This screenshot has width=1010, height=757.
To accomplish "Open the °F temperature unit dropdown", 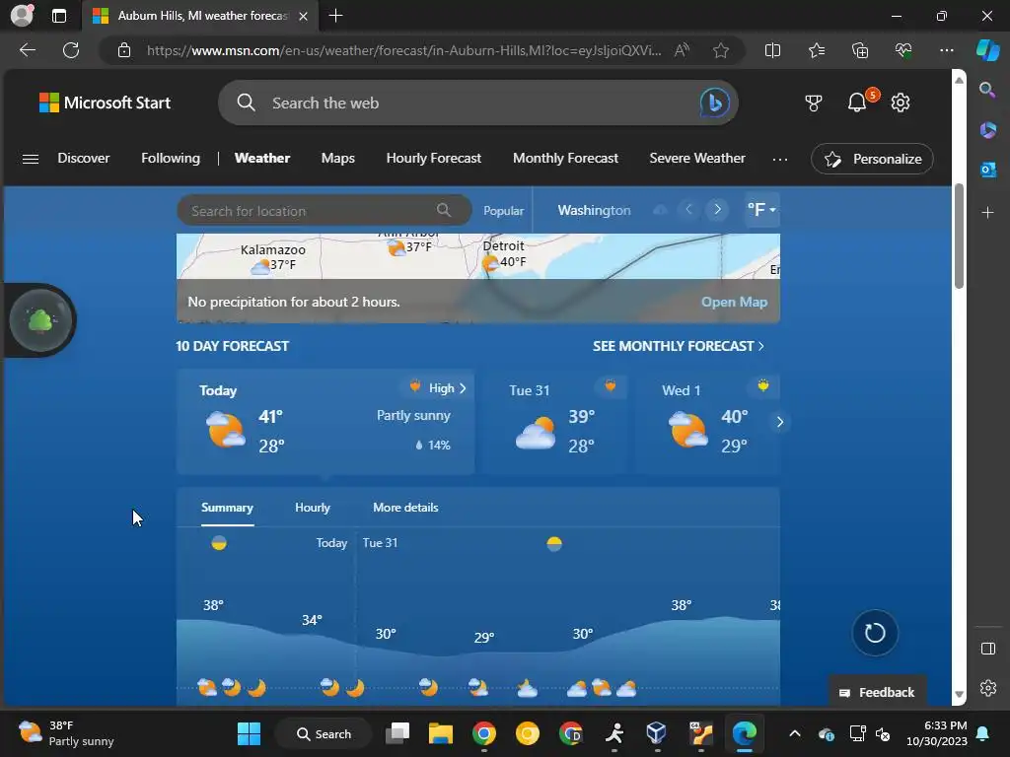I will click(x=761, y=210).
